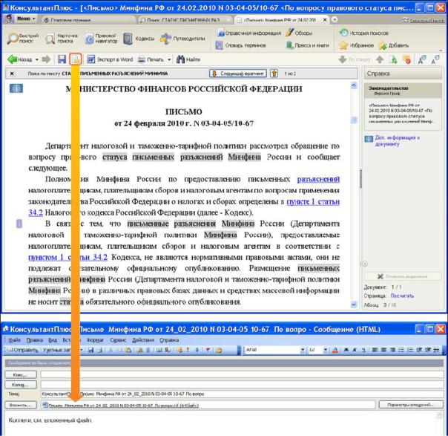Click Добавить to favorites

(x=393, y=45)
